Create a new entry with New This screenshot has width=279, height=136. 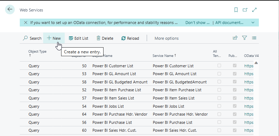pyautogui.click(x=54, y=38)
